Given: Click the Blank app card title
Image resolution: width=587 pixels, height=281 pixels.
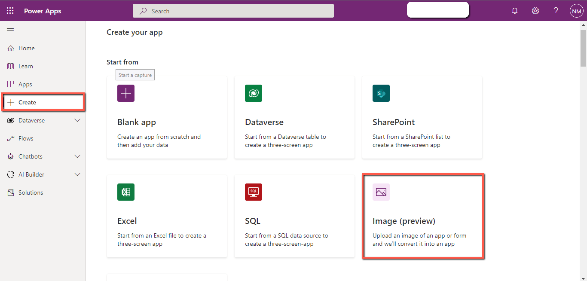Looking at the screenshot, I should (x=137, y=122).
